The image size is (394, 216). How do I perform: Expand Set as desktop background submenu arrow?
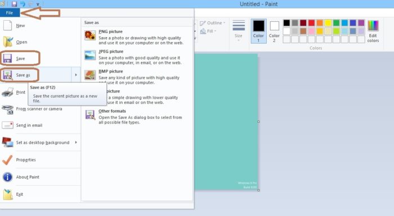[x=75, y=142]
